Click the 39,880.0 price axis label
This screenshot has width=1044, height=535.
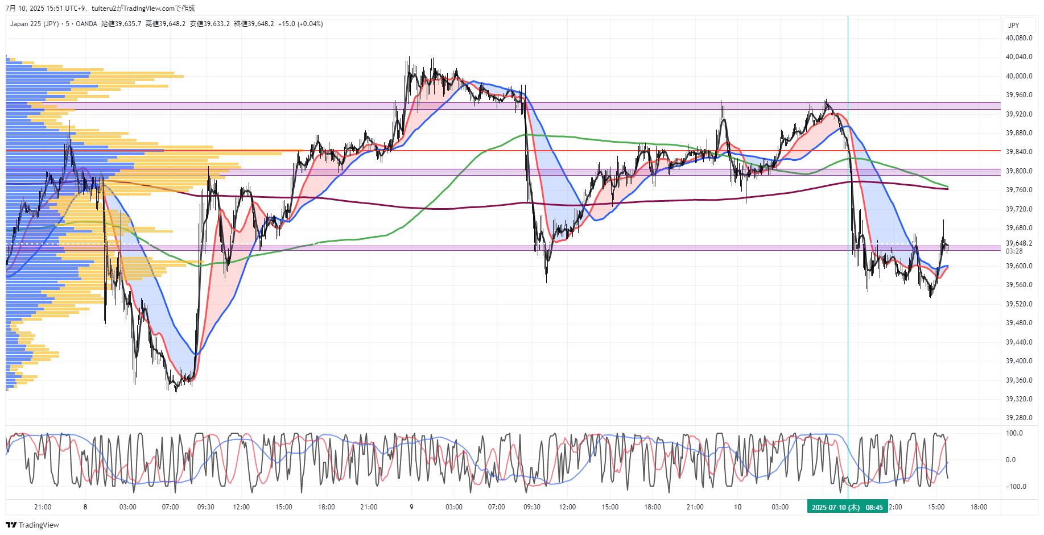tap(1019, 133)
